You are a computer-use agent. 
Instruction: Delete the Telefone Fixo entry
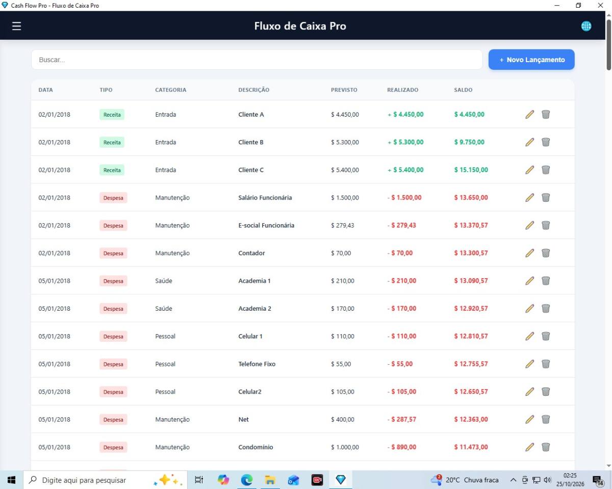546,364
